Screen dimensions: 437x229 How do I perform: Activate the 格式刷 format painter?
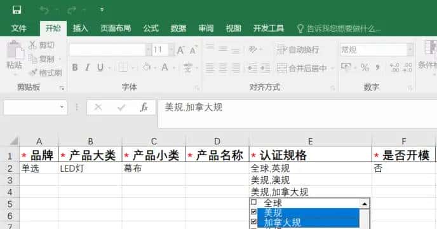(46, 73)
